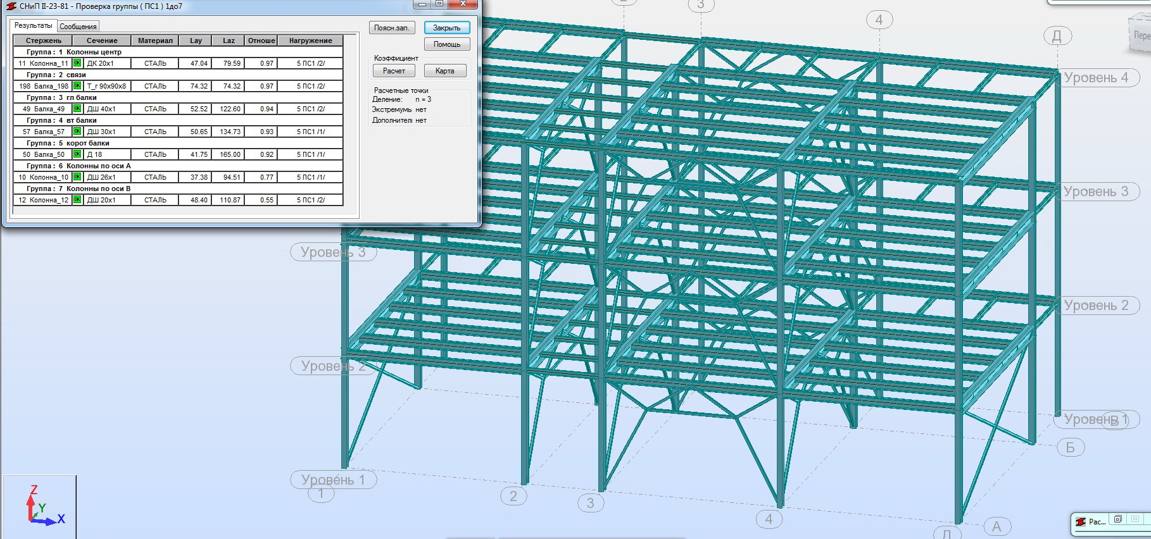Click green OK icon in Колонна_12 row
The height and width of the screenshot is (539, 1151).
[77, 200]
